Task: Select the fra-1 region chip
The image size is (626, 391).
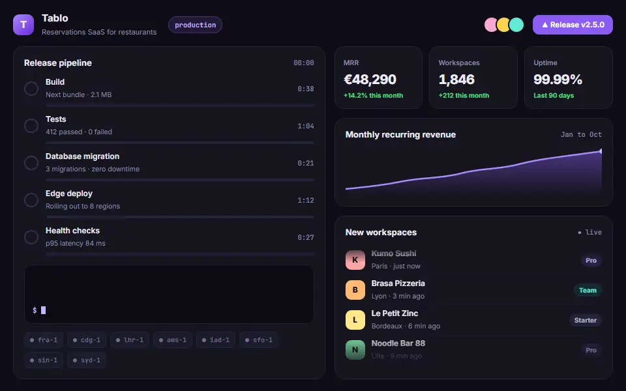Action: click(44, 340)
